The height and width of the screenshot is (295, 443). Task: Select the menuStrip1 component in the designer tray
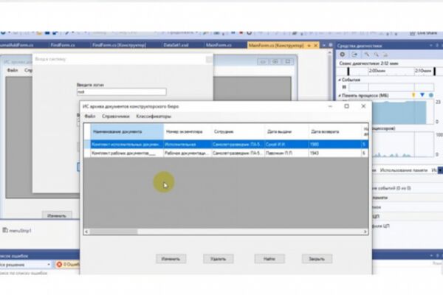17,230
